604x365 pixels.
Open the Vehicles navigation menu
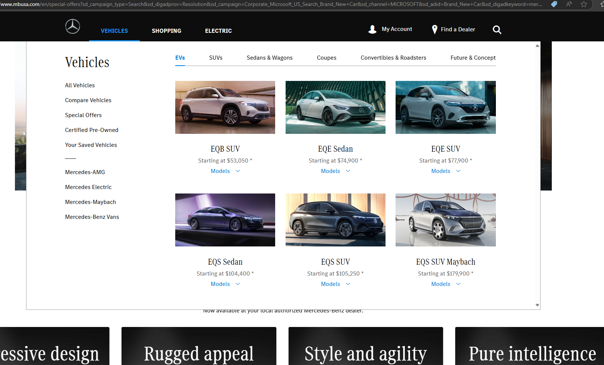[114, 31]
